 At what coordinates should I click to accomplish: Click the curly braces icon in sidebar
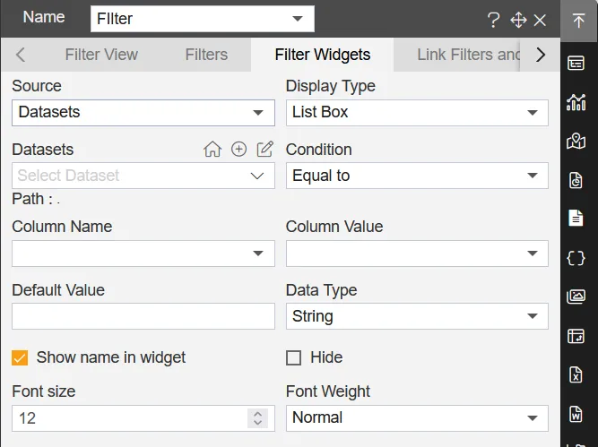point(576,258)
